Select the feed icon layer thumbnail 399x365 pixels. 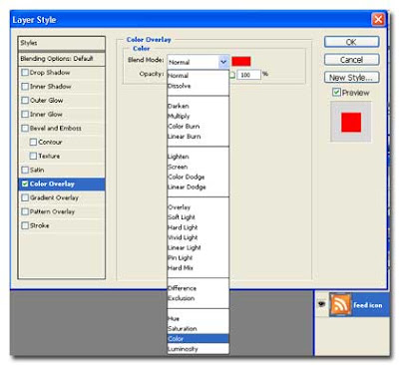click(x=340, y=304)
